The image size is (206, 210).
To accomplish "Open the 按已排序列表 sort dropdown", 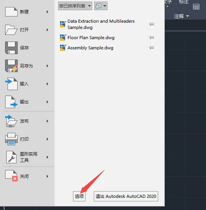I will (x=75, y=6).
